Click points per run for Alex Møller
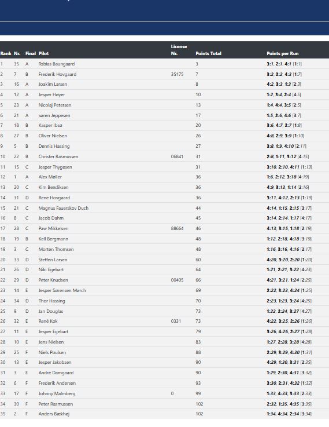This screenshot has height=427, width=329. point(288,177)
